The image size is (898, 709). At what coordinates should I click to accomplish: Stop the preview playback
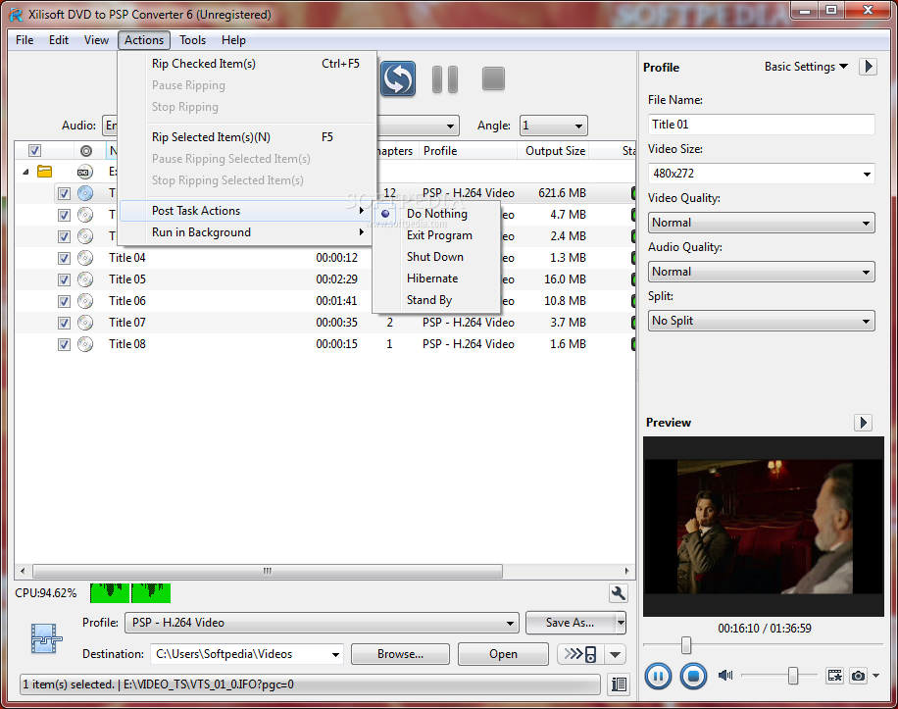pyautogui.click(x=693, y=677)
